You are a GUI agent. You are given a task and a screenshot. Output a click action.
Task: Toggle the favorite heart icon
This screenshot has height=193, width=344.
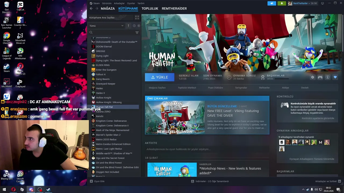click(335, 77)
